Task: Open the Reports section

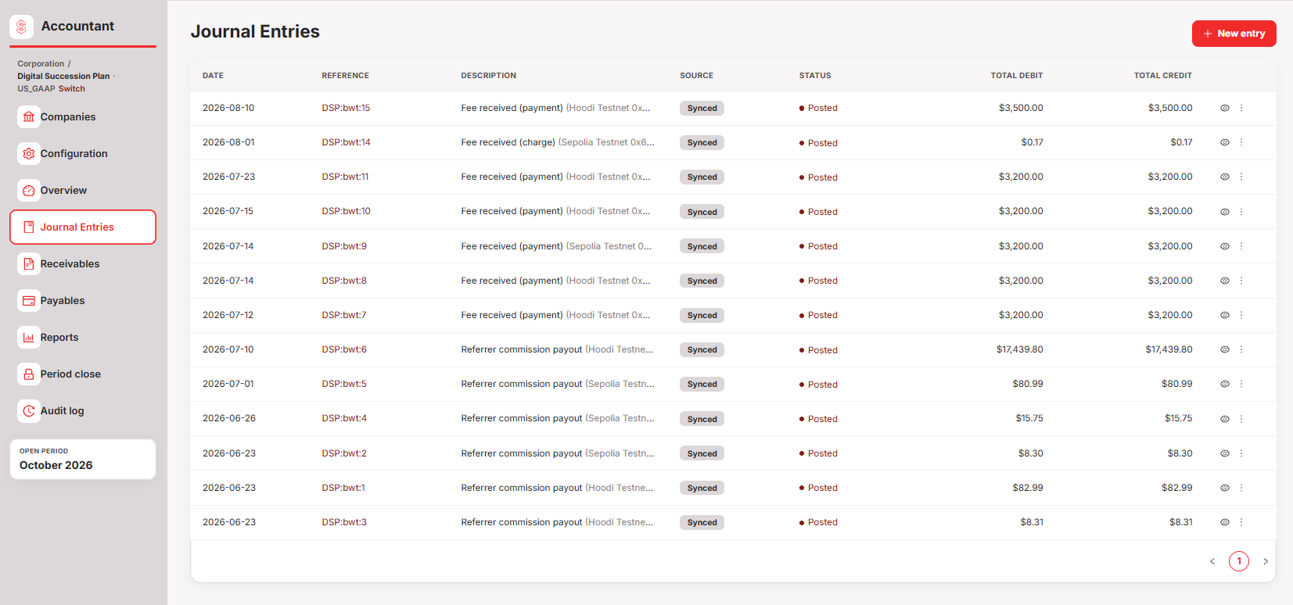Action: tap(83, 337)
